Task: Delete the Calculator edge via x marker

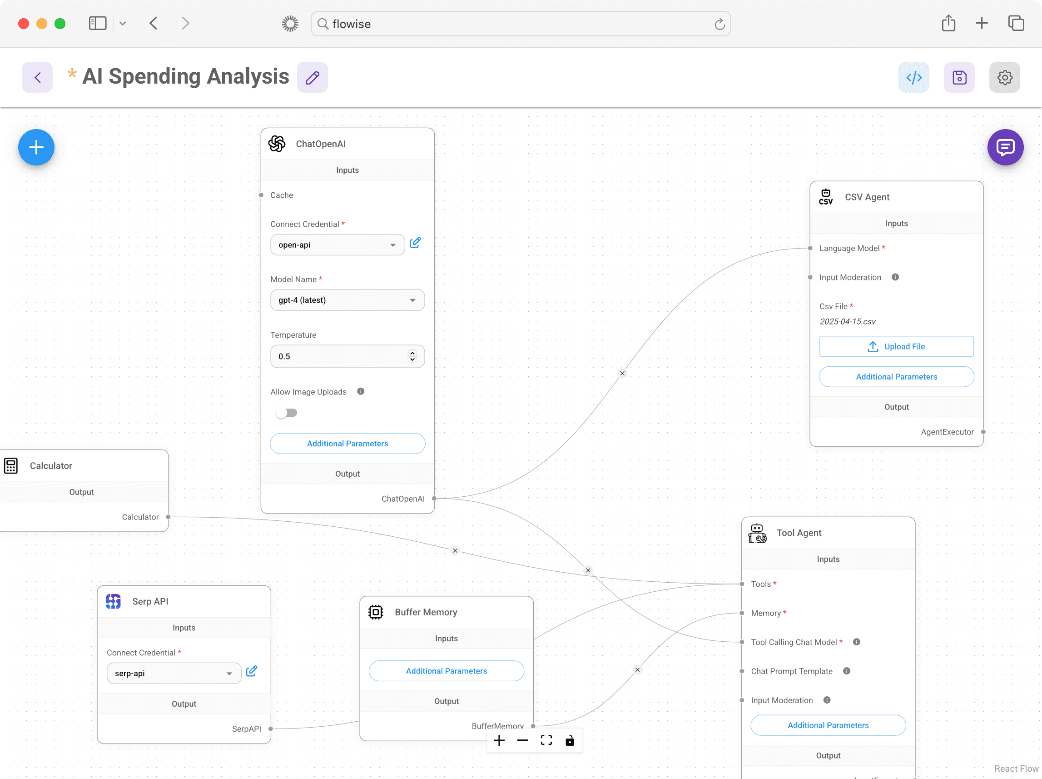Action: coord(455,550)
